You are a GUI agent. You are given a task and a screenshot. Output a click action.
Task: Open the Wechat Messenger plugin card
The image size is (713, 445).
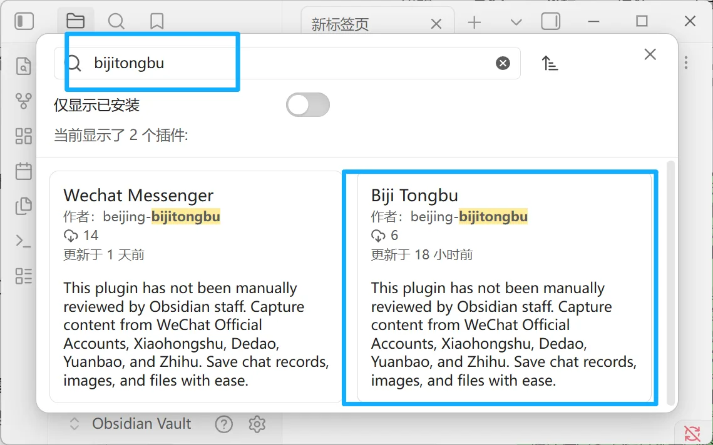195,286
